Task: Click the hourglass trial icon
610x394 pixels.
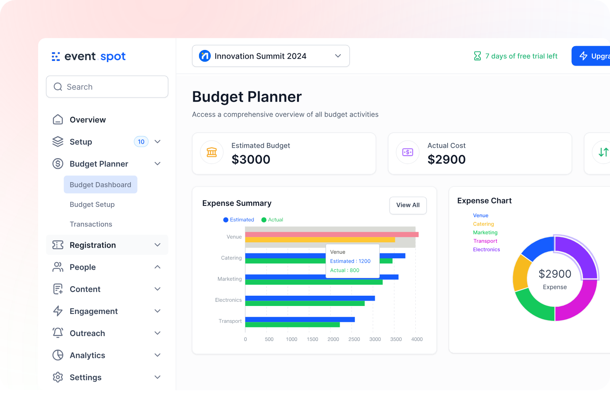Action: 477,56
